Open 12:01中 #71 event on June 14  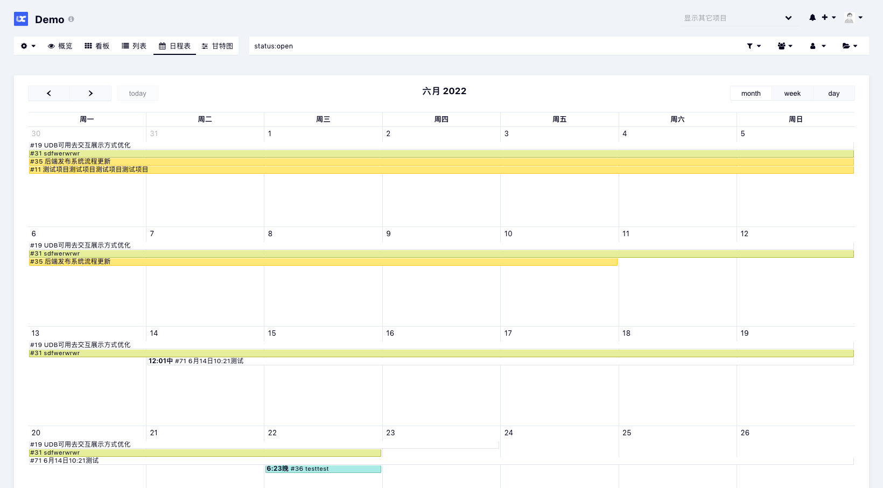(x=500, y=361)
